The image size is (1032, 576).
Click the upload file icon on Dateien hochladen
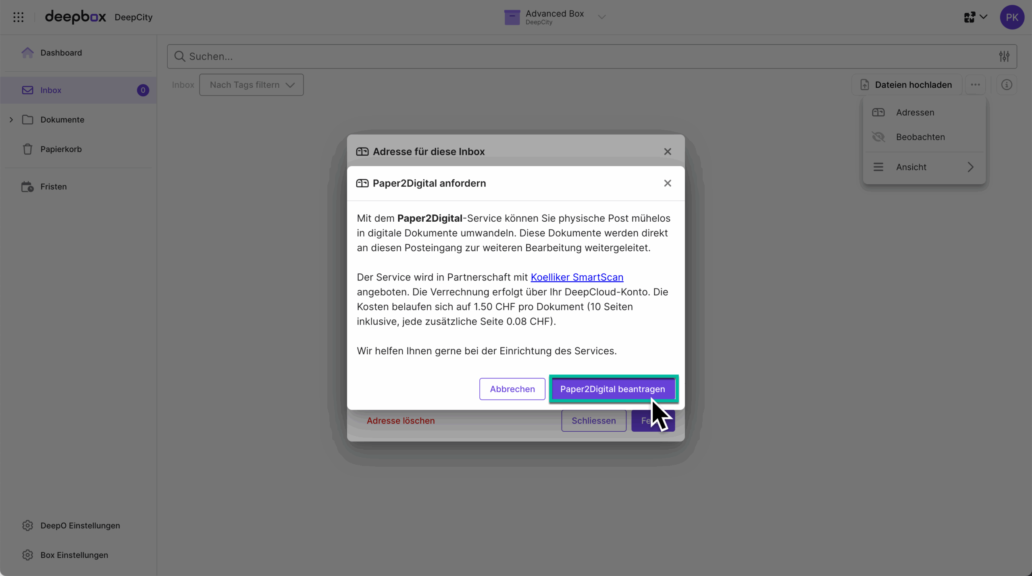click(864, 85)
